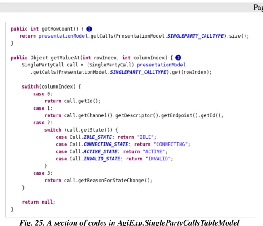Click the "switch(columnIndex) {" statement
The image size is (263, 226).
(x=52, y=87)
